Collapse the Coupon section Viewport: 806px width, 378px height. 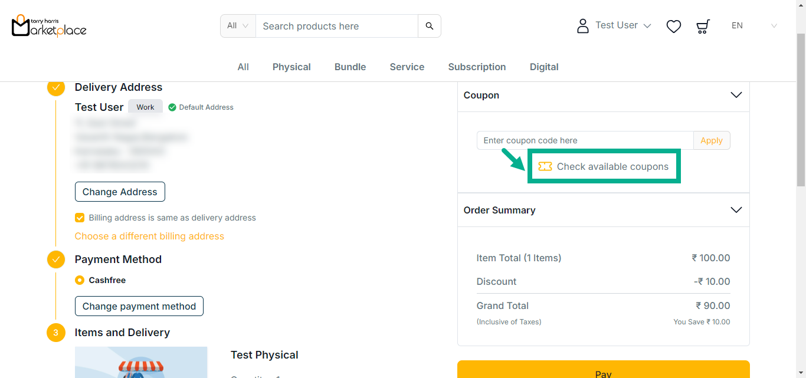pos(736,95)
